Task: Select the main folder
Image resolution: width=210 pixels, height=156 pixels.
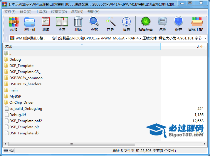Action: (11, 90)
